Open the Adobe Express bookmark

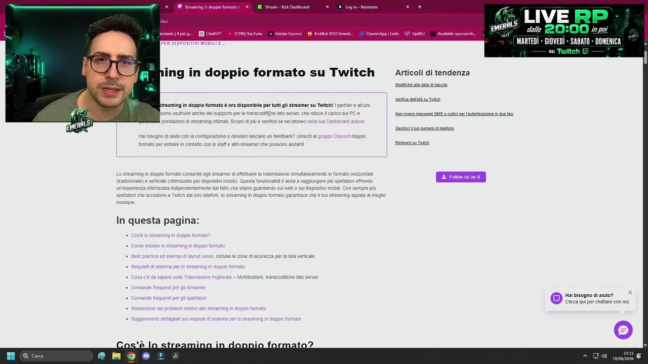click(285, 34)
